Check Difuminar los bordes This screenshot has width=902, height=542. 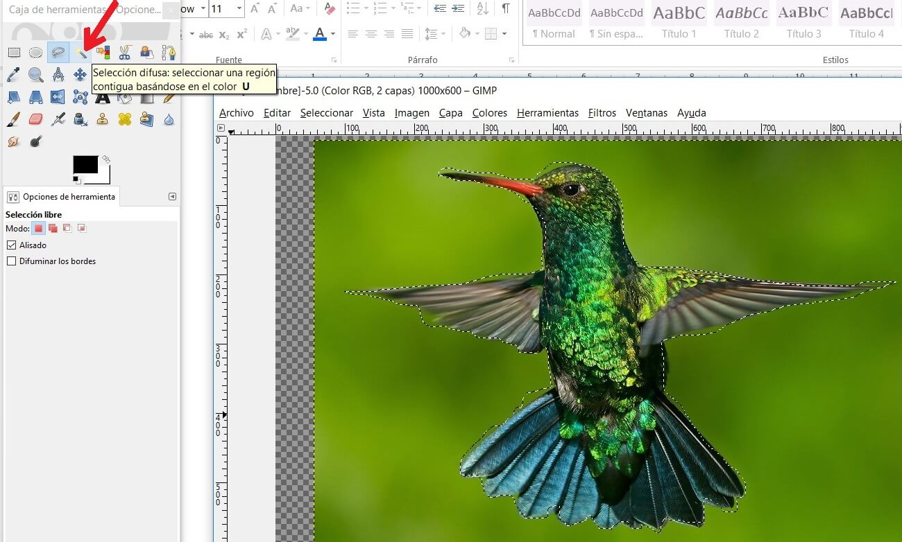[11, 261]
